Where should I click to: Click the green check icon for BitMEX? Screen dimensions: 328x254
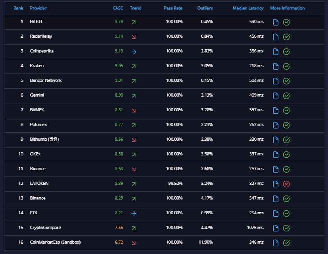[x=286, y=111]
